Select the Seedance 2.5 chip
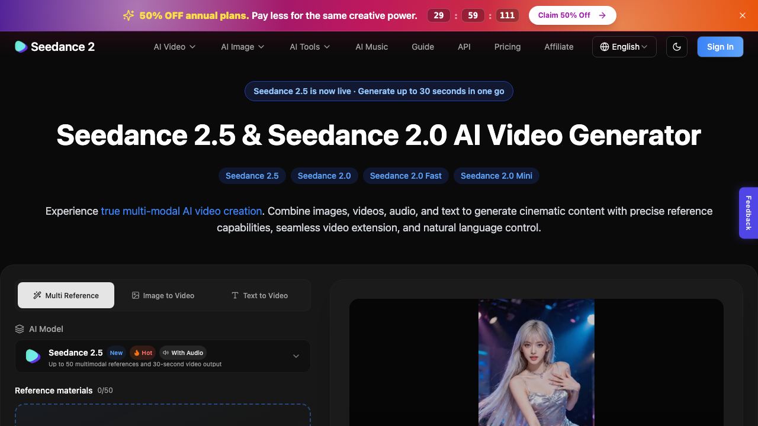Screen dimensions: 758x426 tap(252, 176)
